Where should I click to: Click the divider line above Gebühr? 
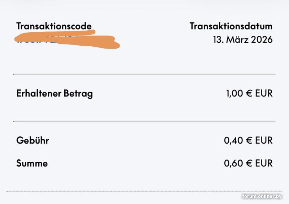144,121
